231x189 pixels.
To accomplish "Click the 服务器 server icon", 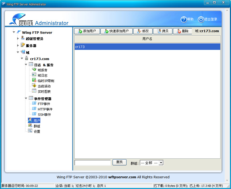I will (23, 45).
